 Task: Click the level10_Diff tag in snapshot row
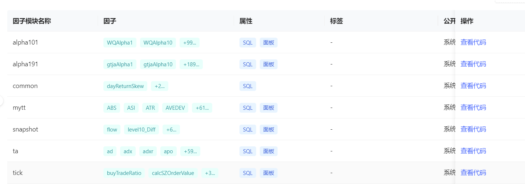(x=141, y=130)
